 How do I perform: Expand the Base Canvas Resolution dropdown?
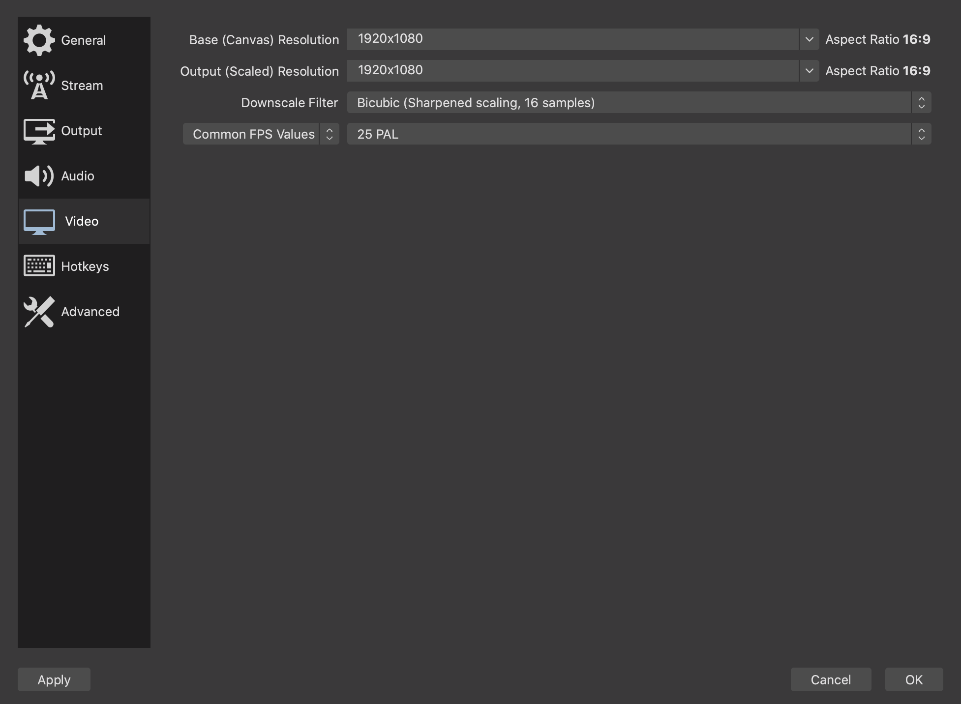click(810, 38)
